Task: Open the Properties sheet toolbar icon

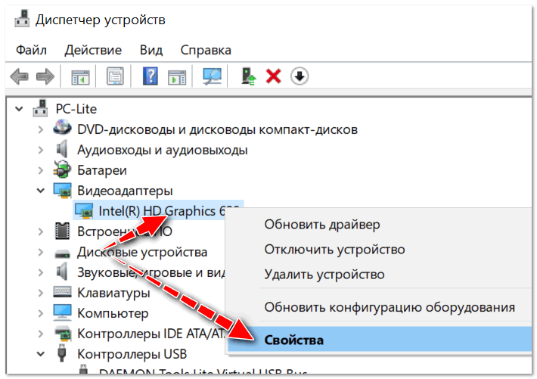Action: pyautogui.click(x=116, y=76)
